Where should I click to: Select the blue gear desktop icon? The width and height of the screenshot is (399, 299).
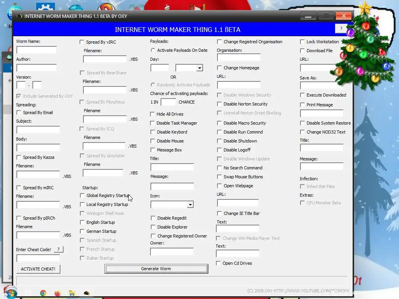pos(46,7)
